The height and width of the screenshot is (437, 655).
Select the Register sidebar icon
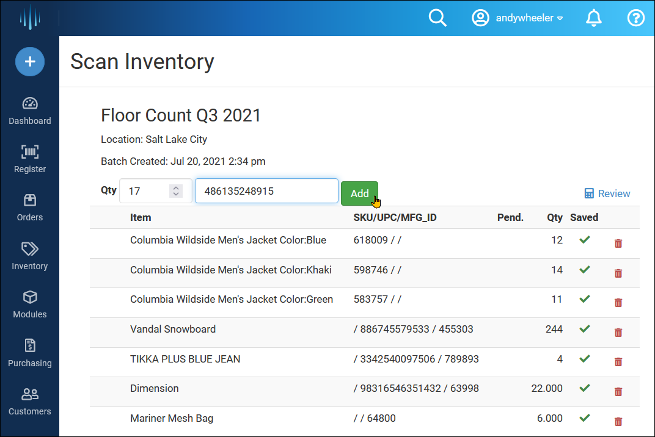point(29,158)
